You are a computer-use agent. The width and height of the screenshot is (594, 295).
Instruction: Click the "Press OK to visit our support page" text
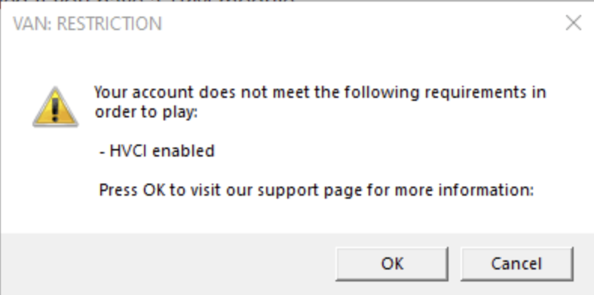tap(317, 190)
